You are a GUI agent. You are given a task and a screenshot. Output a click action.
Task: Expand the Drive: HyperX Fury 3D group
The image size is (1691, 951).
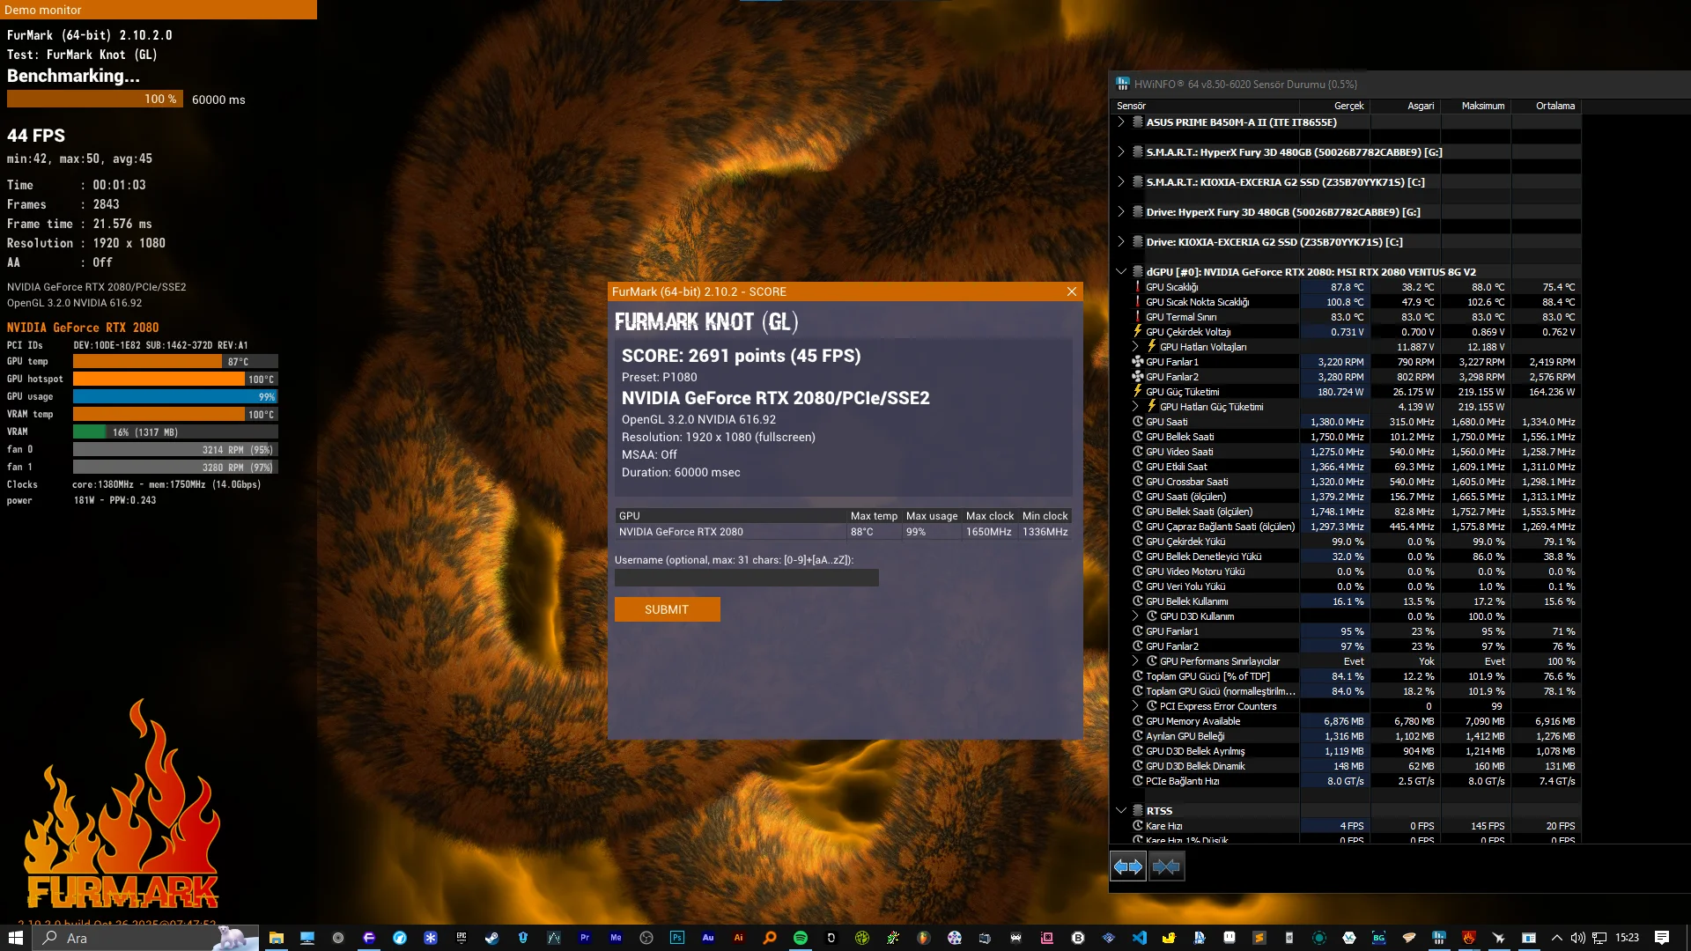point(1121,212)
